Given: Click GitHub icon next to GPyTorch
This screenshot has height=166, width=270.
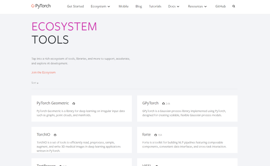Looking at the screenshot, I should click(x=164, y=104).
